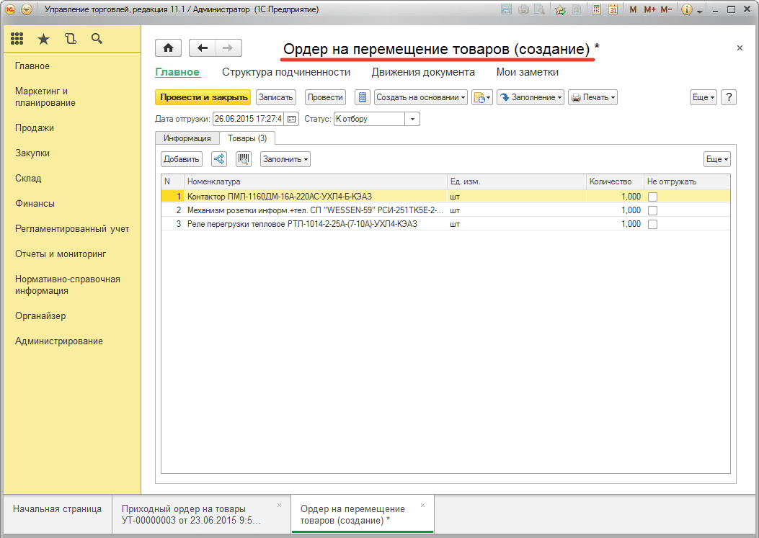This screenshot has width=759, height=538.
Task: Click the 'Провести и закрыть' button
Action: click(203, 97)
